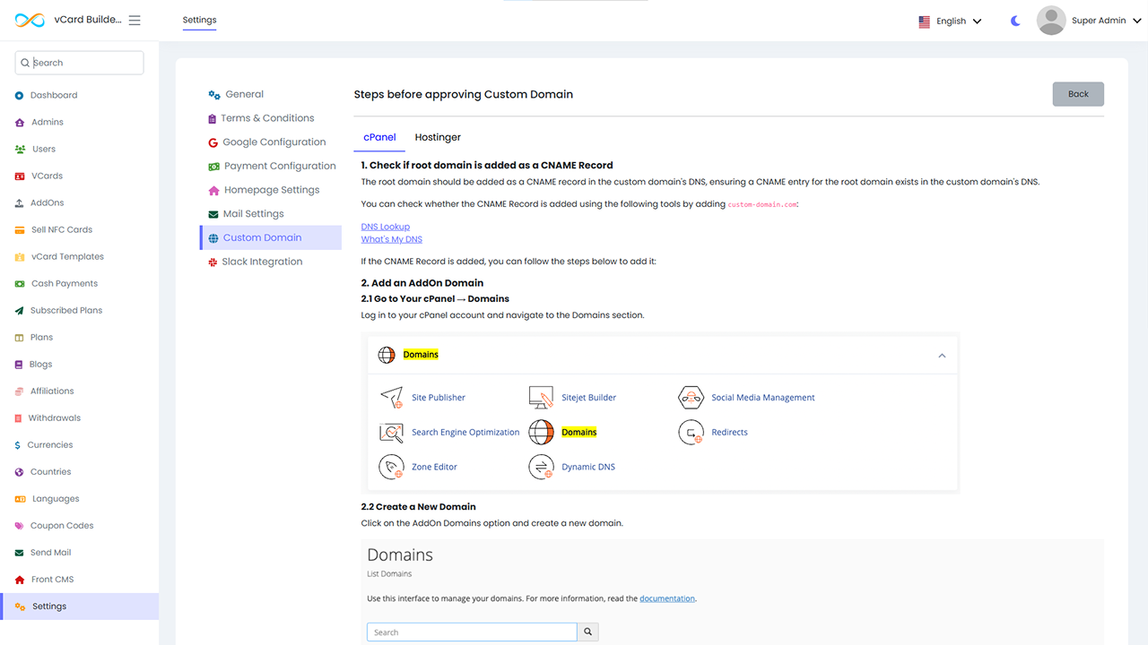
Task: Open the Super Admin profile menu
Action: tap(1089, 21)
